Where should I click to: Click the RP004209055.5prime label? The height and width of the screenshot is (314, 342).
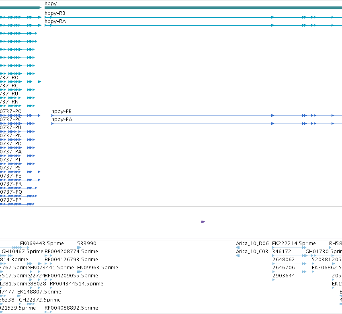71,276
